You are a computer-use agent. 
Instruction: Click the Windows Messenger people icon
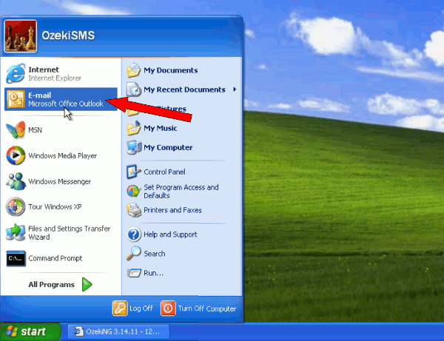click(x=16, y=181)
